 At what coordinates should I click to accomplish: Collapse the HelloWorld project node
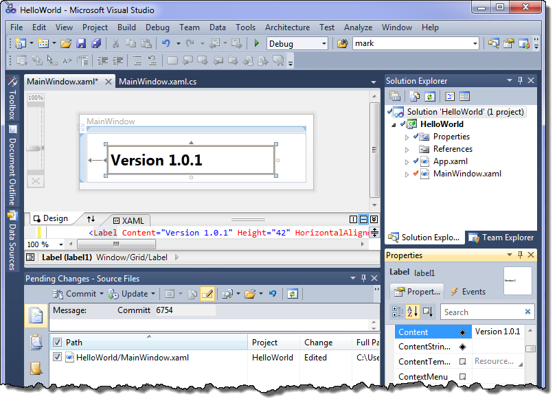(394, 125)
